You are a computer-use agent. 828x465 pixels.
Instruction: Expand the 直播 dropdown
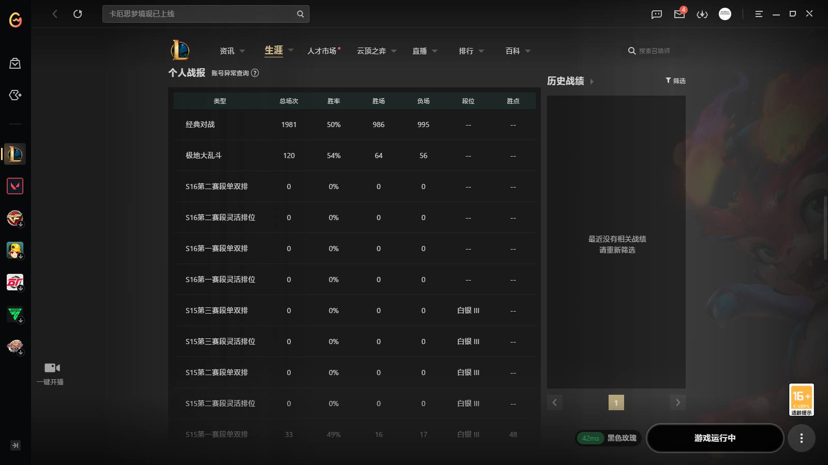[435, 51]
